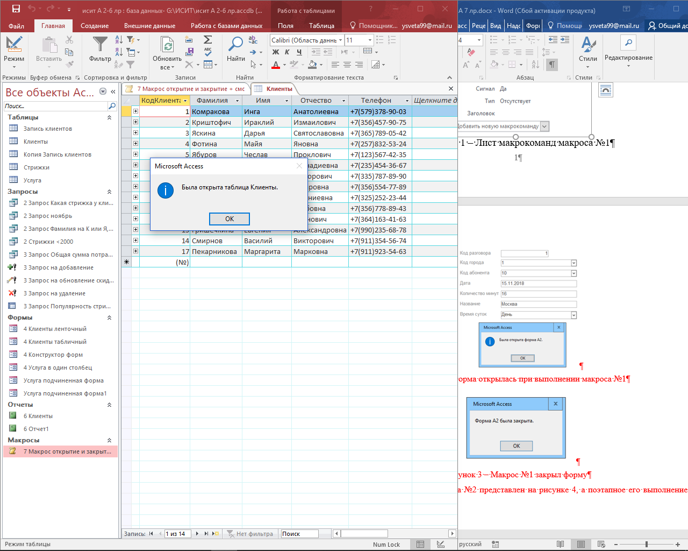Click the Save icon in Access title bar
The image size is (688, 551).
(x=16, y=9)
